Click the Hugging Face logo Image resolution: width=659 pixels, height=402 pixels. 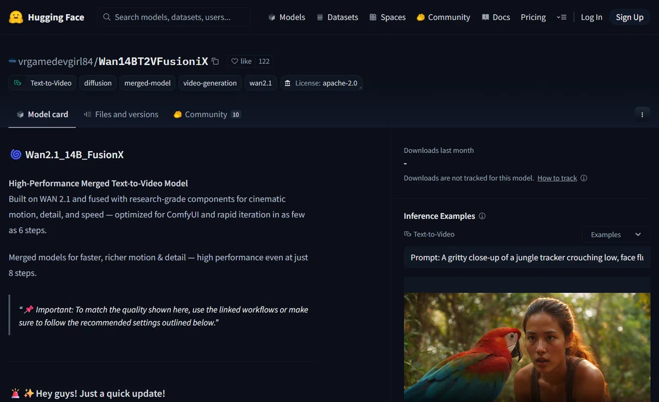(x=47, y=17)
